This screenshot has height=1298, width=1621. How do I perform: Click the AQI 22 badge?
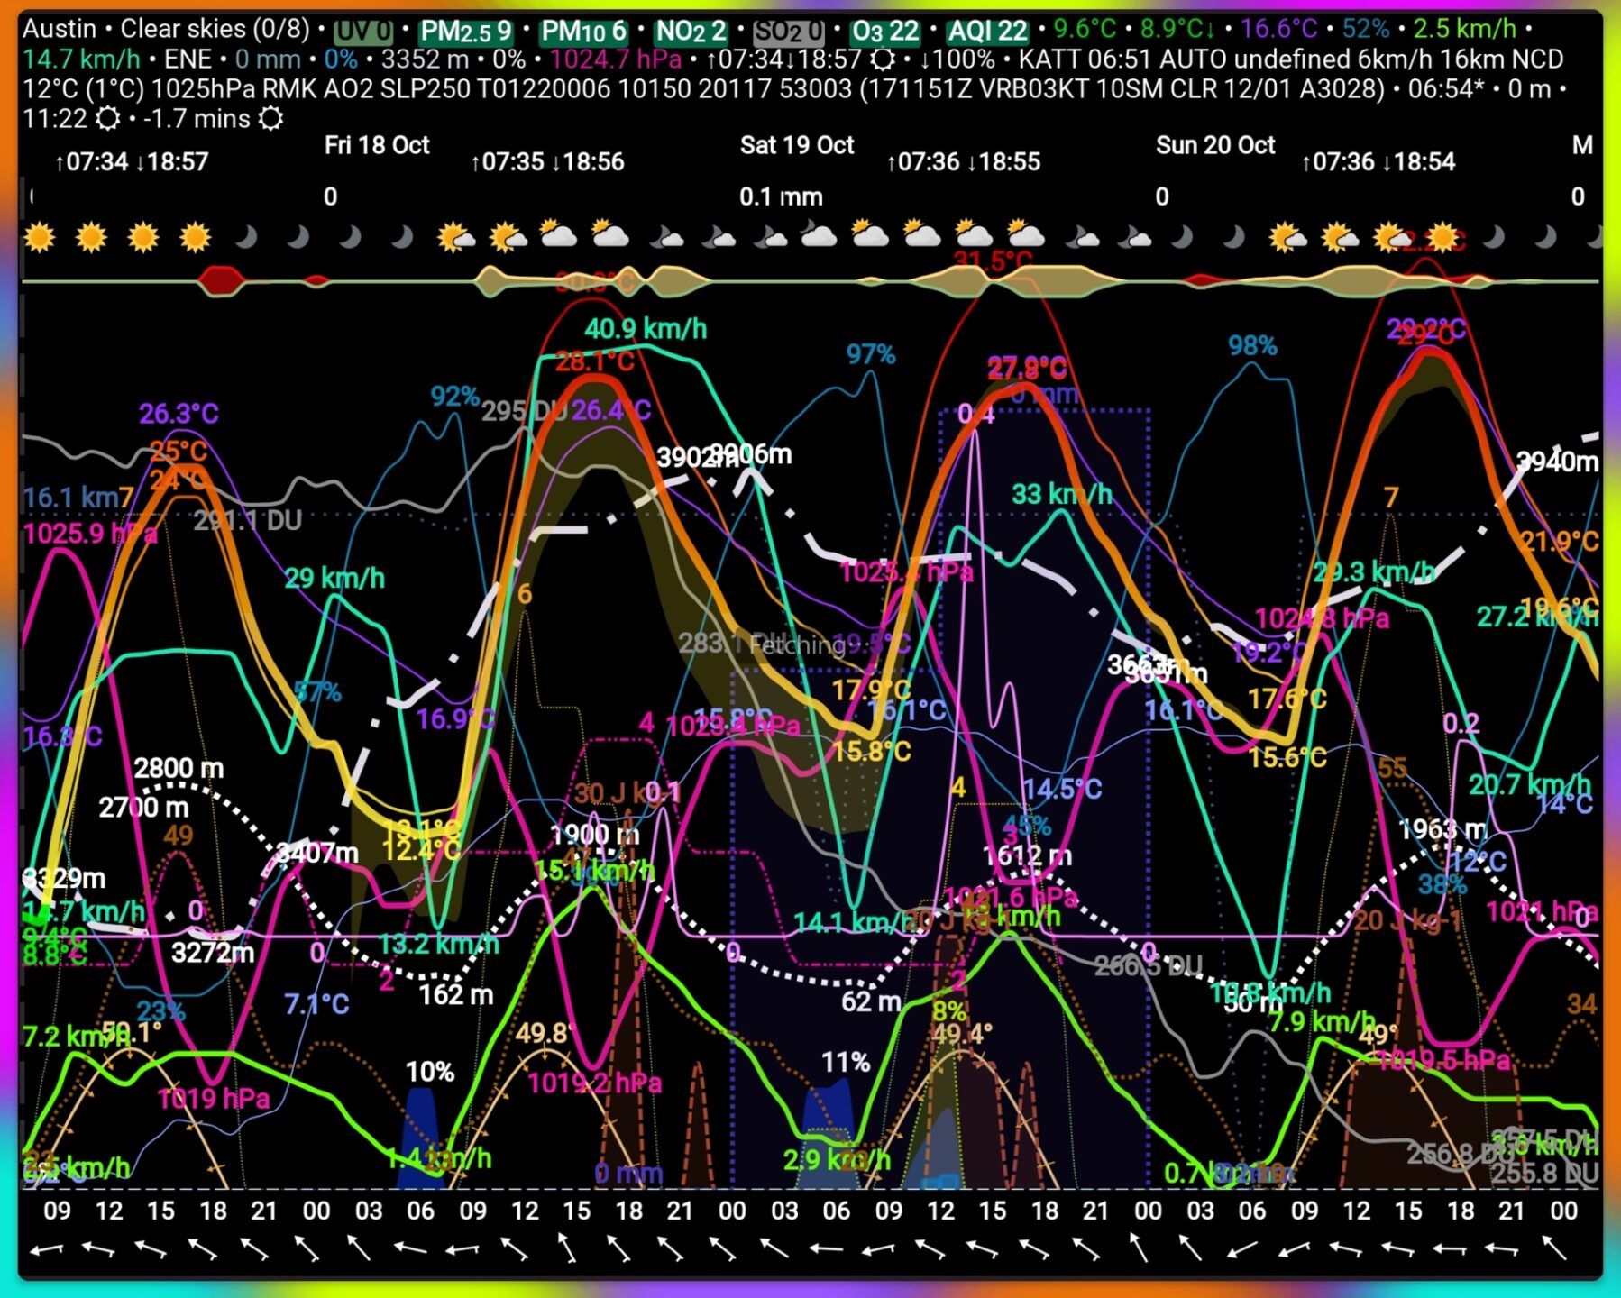tap(985, 28)
